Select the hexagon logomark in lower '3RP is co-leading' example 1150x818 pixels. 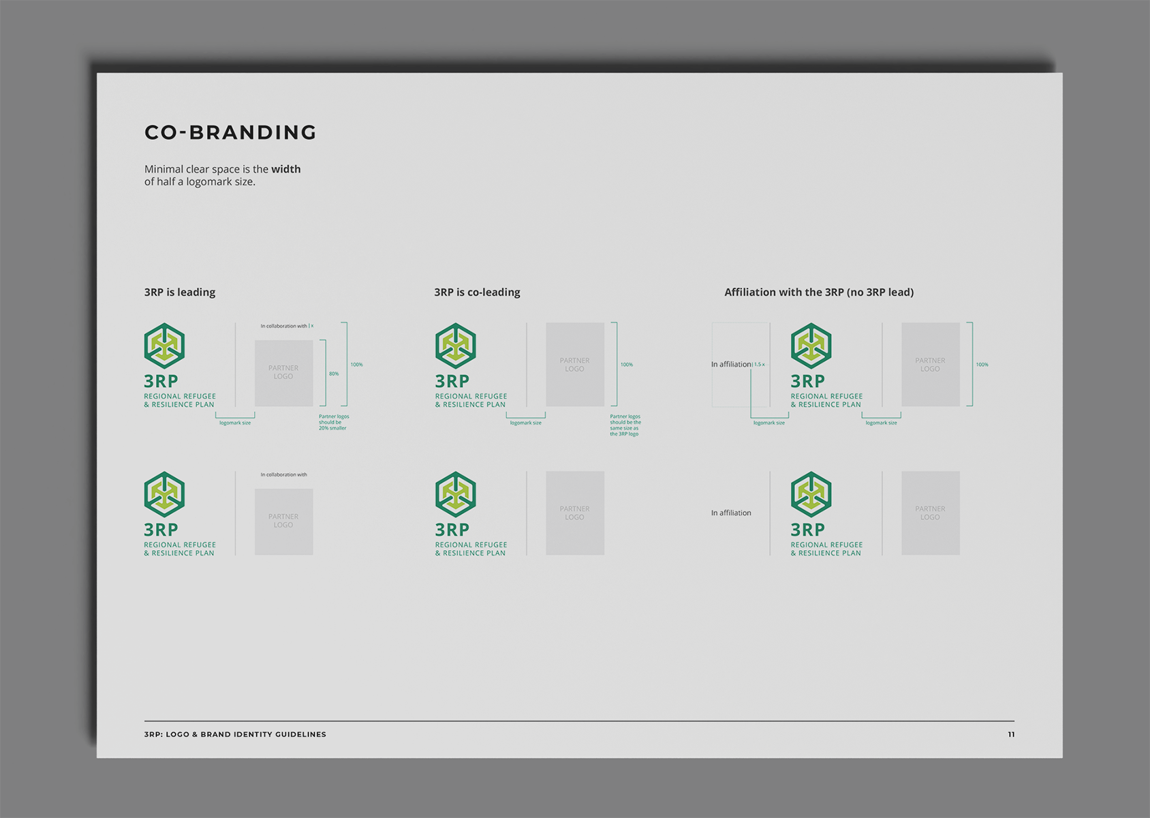click(x=455, y=494)
